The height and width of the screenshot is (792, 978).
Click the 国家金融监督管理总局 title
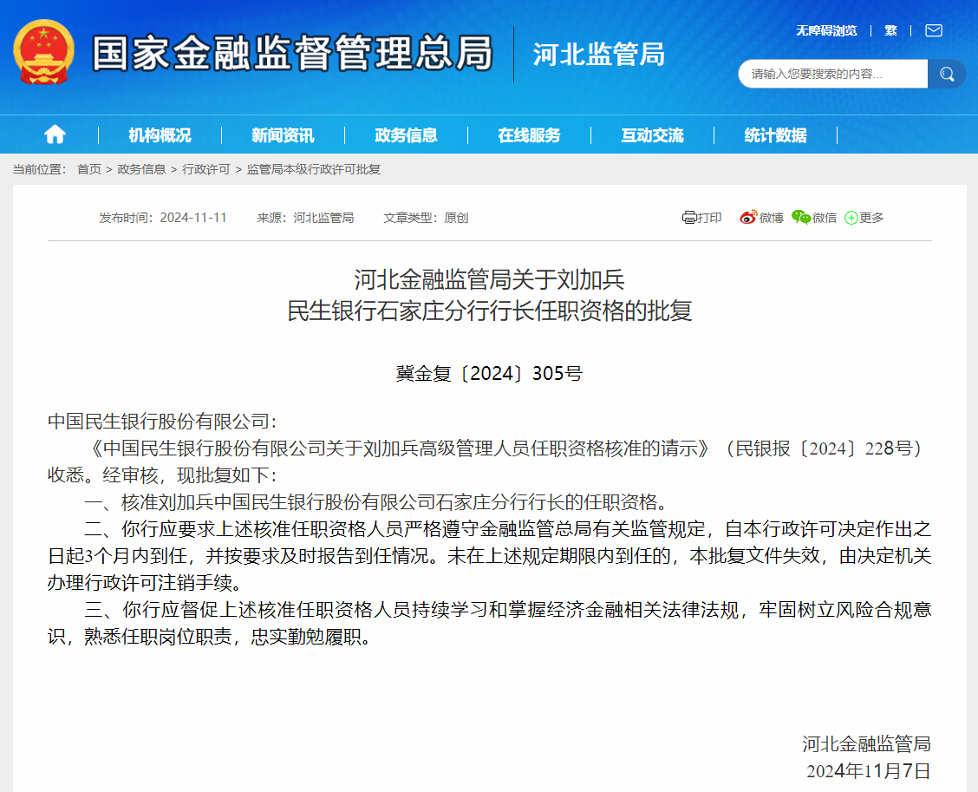(292, 53)
